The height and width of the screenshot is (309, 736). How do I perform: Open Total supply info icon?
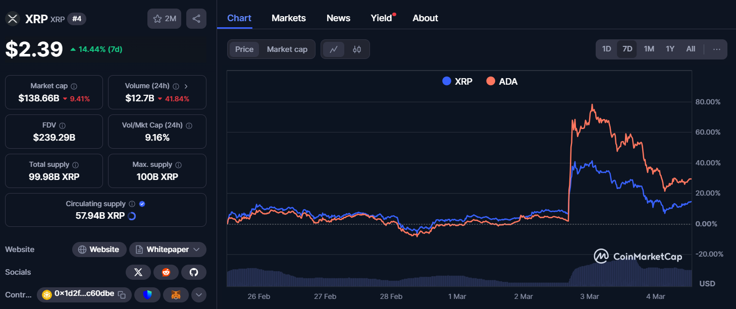click(x=75, y=165)
